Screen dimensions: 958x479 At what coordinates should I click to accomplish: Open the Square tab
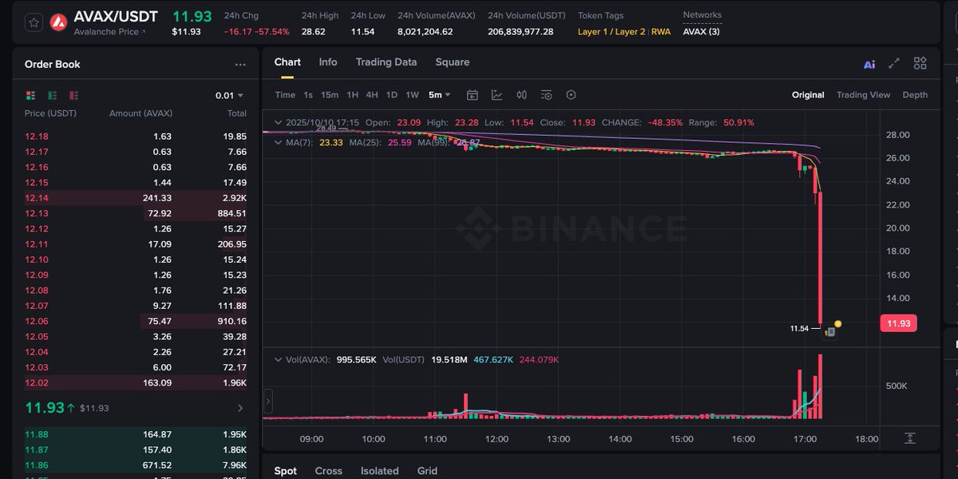pyautogui.click(x=453, y=62)
